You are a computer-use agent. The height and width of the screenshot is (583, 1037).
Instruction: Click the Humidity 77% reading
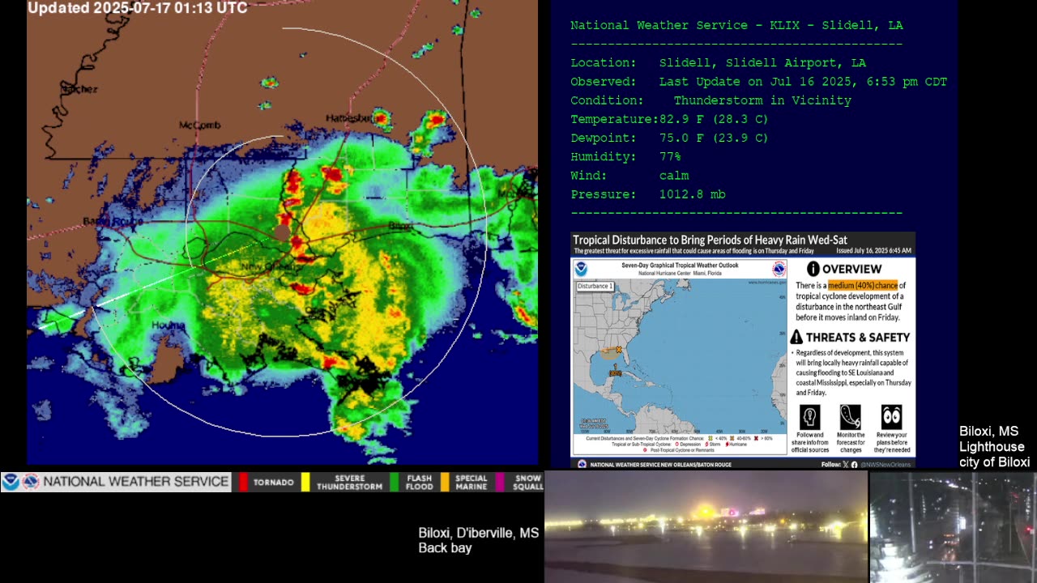click(625, 156)
